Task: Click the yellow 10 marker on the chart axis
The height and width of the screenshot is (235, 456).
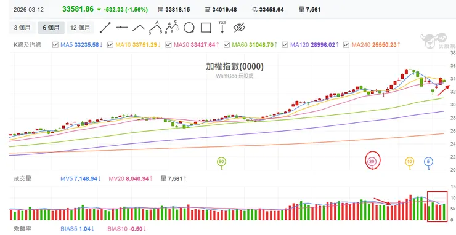Action: (409, 162)
